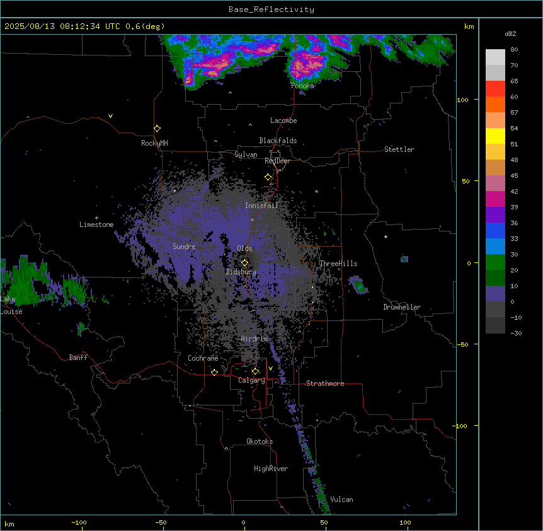Viewport: 543px width, 531px height.
Task: Click the Airdrie label
Action: [254, 339]
